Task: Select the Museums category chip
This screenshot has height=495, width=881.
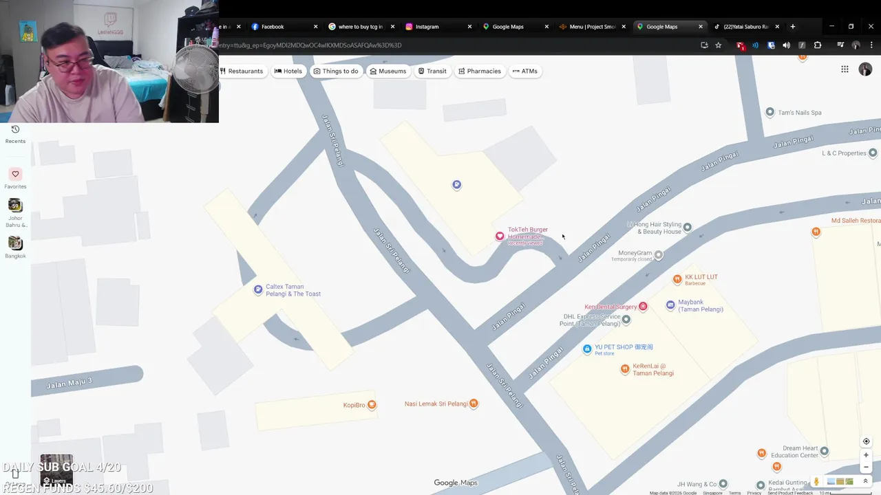Action: [x=388, y=71]
